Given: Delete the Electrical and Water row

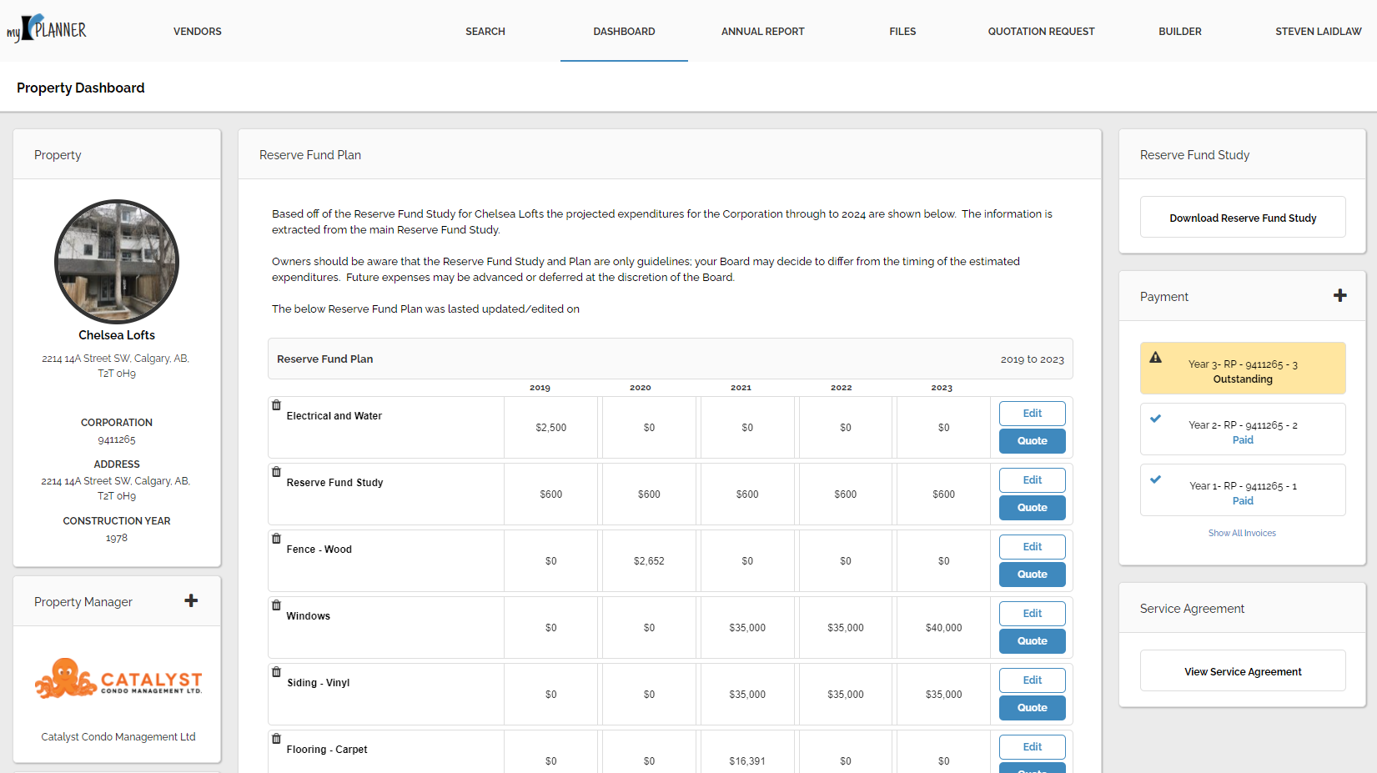Looking at the screenshot, I should pos(276,405).
